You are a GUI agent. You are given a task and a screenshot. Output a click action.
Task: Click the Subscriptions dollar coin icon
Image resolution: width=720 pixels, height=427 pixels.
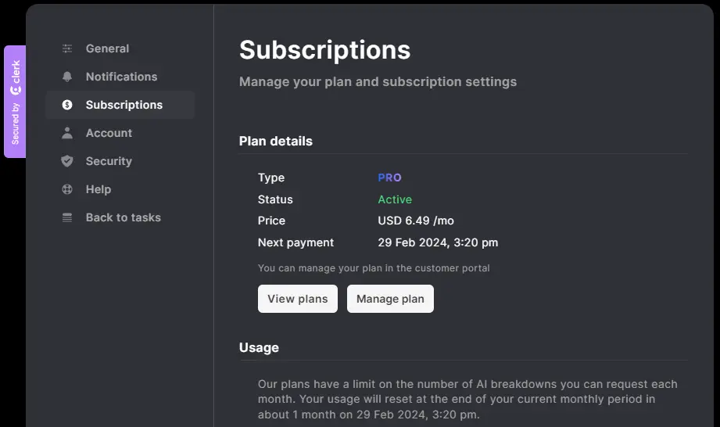[67, 105]
